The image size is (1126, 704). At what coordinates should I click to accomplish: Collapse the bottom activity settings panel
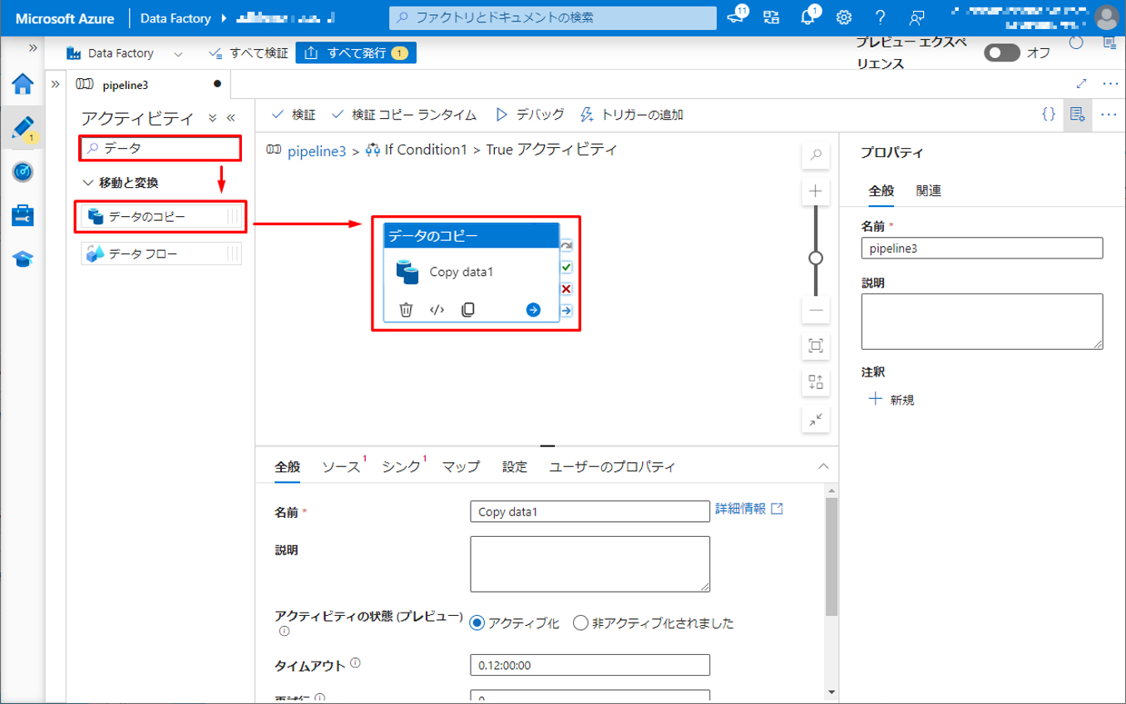823,466
